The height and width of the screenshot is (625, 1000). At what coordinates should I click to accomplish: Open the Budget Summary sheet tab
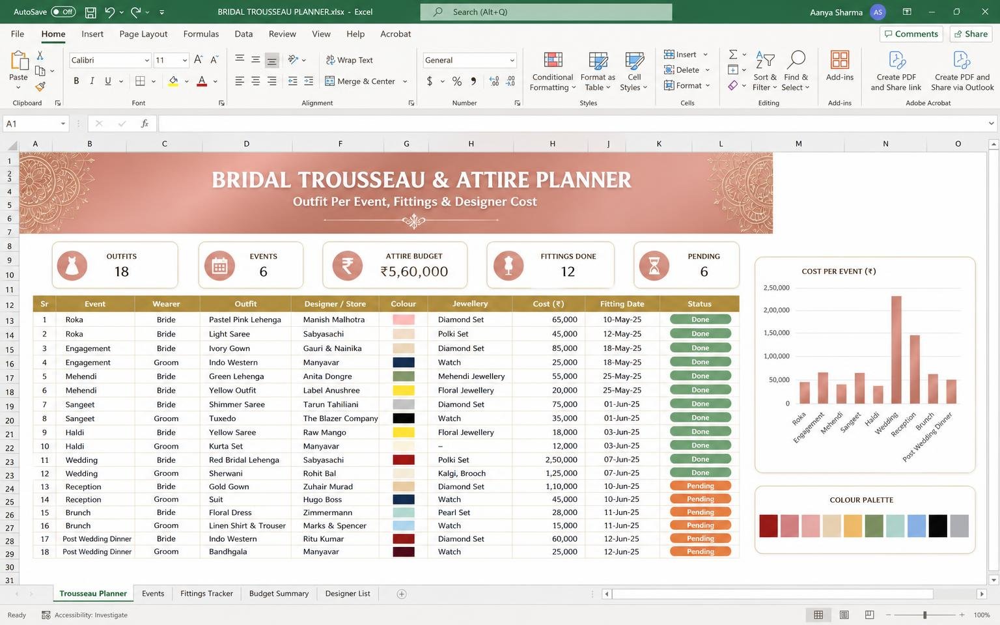(x=279, y=594)
